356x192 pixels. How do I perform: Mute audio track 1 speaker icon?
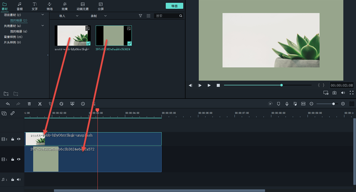point(19,179)
